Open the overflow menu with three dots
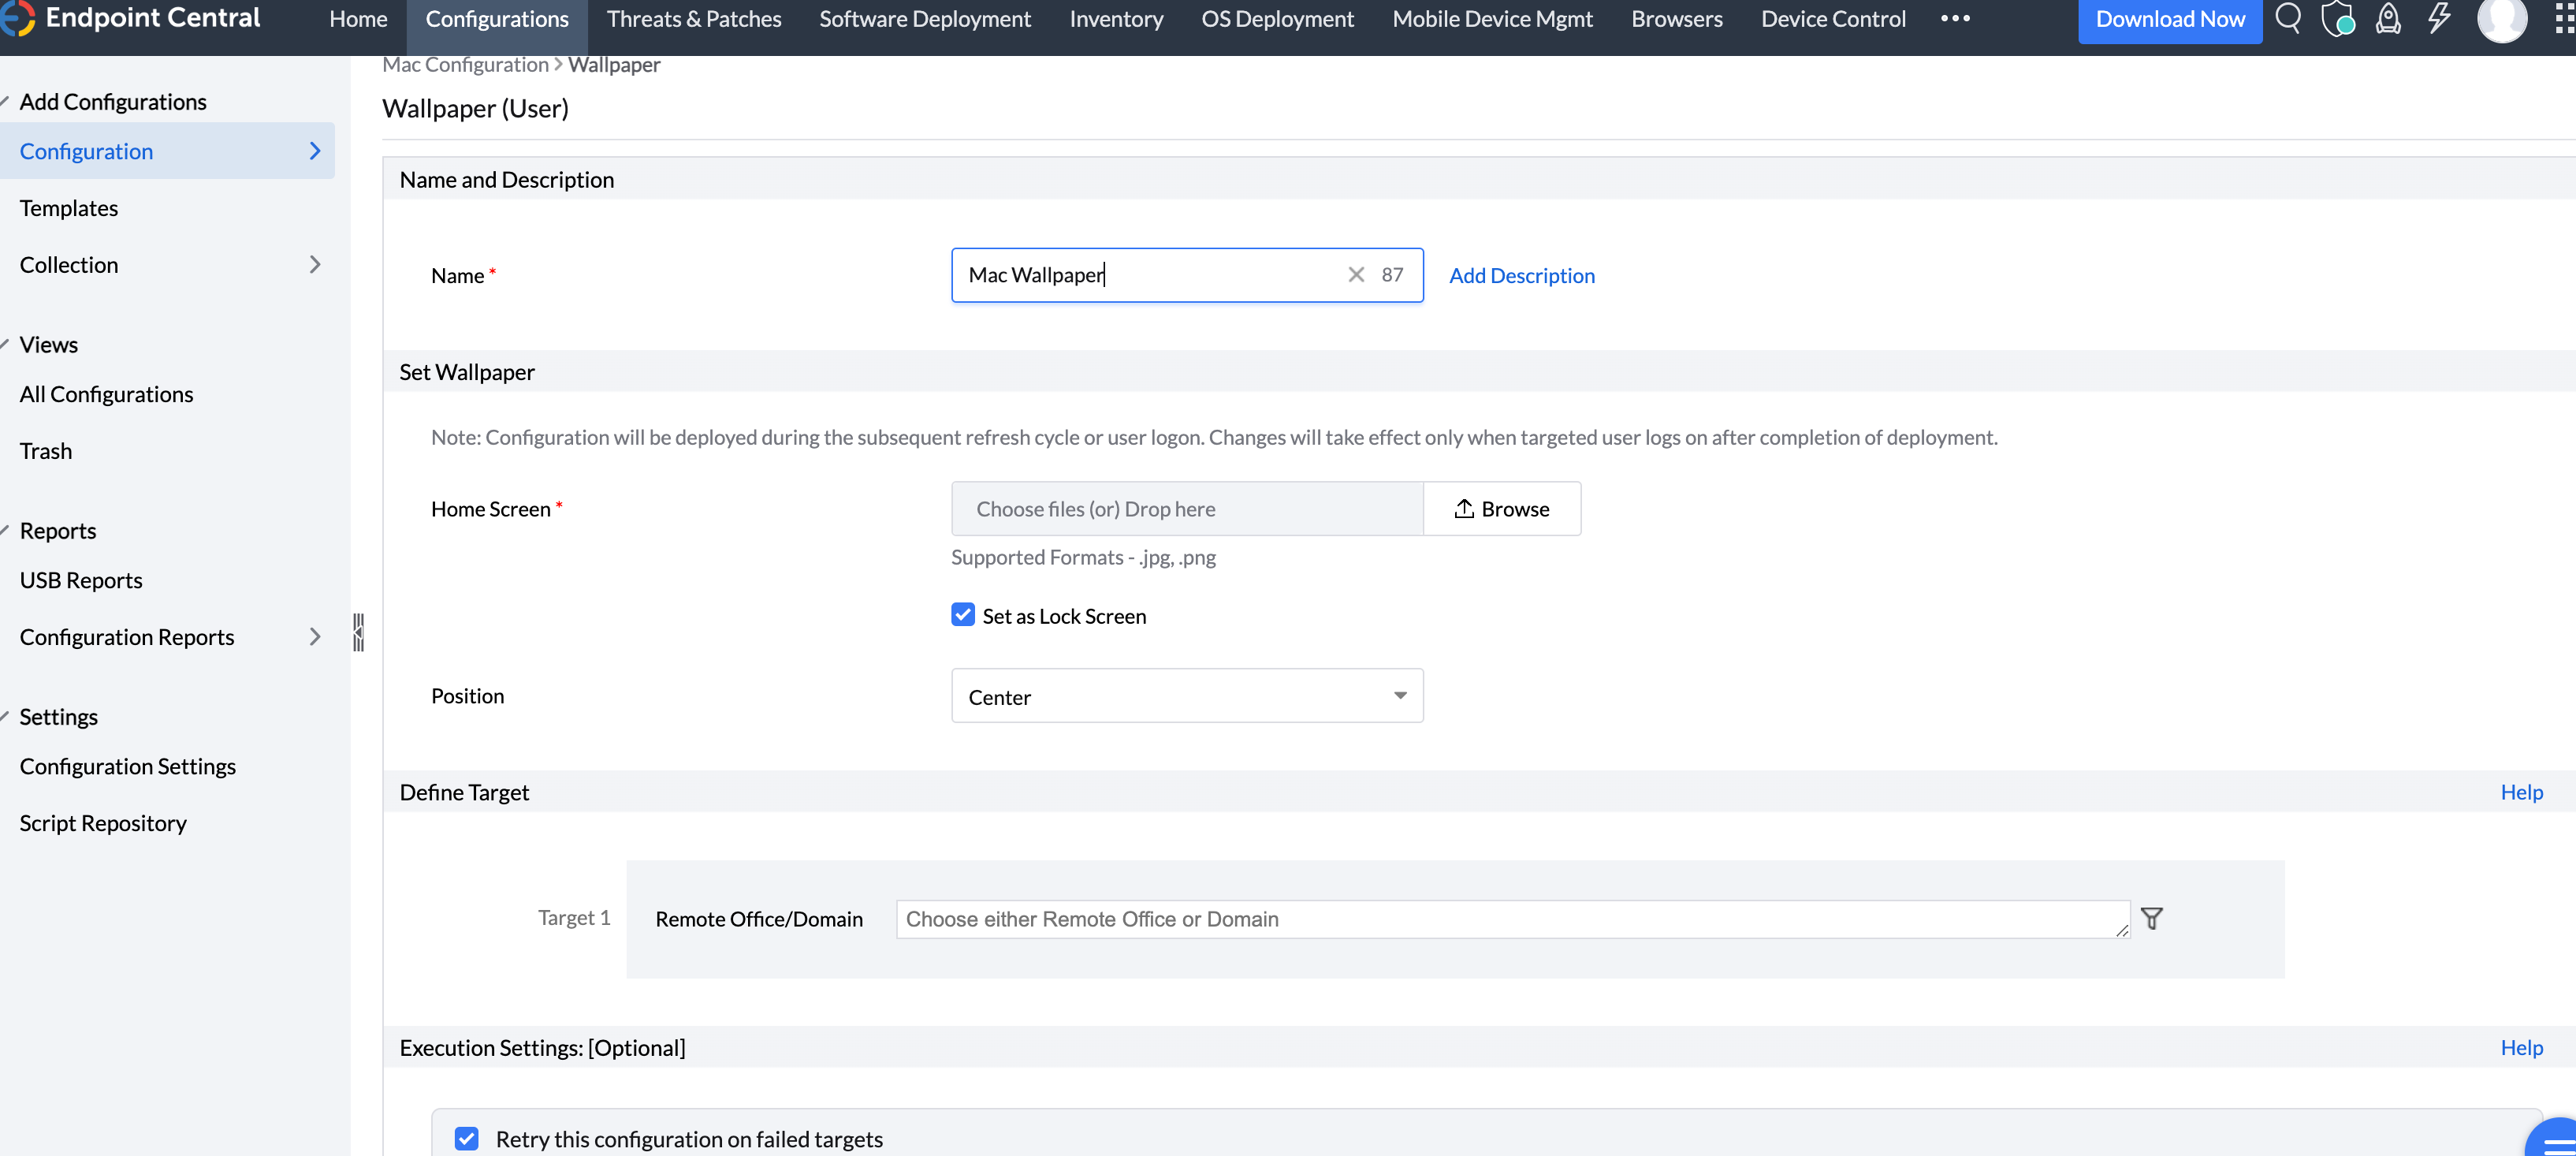 1957,18
